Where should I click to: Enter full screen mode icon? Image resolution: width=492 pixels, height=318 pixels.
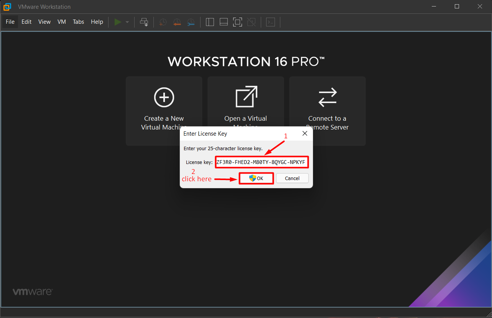(x=237, y=22)
